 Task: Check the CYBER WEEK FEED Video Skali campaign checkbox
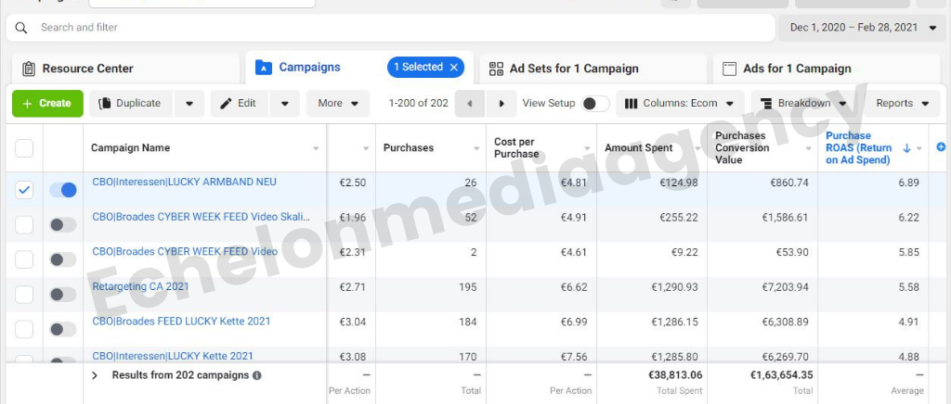(24, 225)
